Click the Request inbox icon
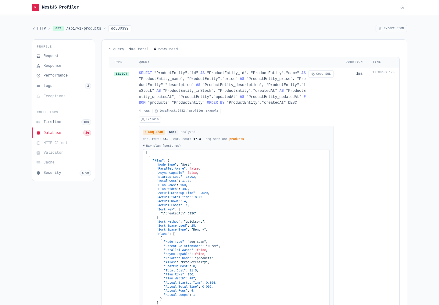 38,56
